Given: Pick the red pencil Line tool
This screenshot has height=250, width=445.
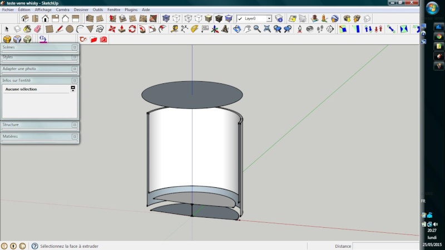Looking at the screenshot, I should tap(60, 29).
